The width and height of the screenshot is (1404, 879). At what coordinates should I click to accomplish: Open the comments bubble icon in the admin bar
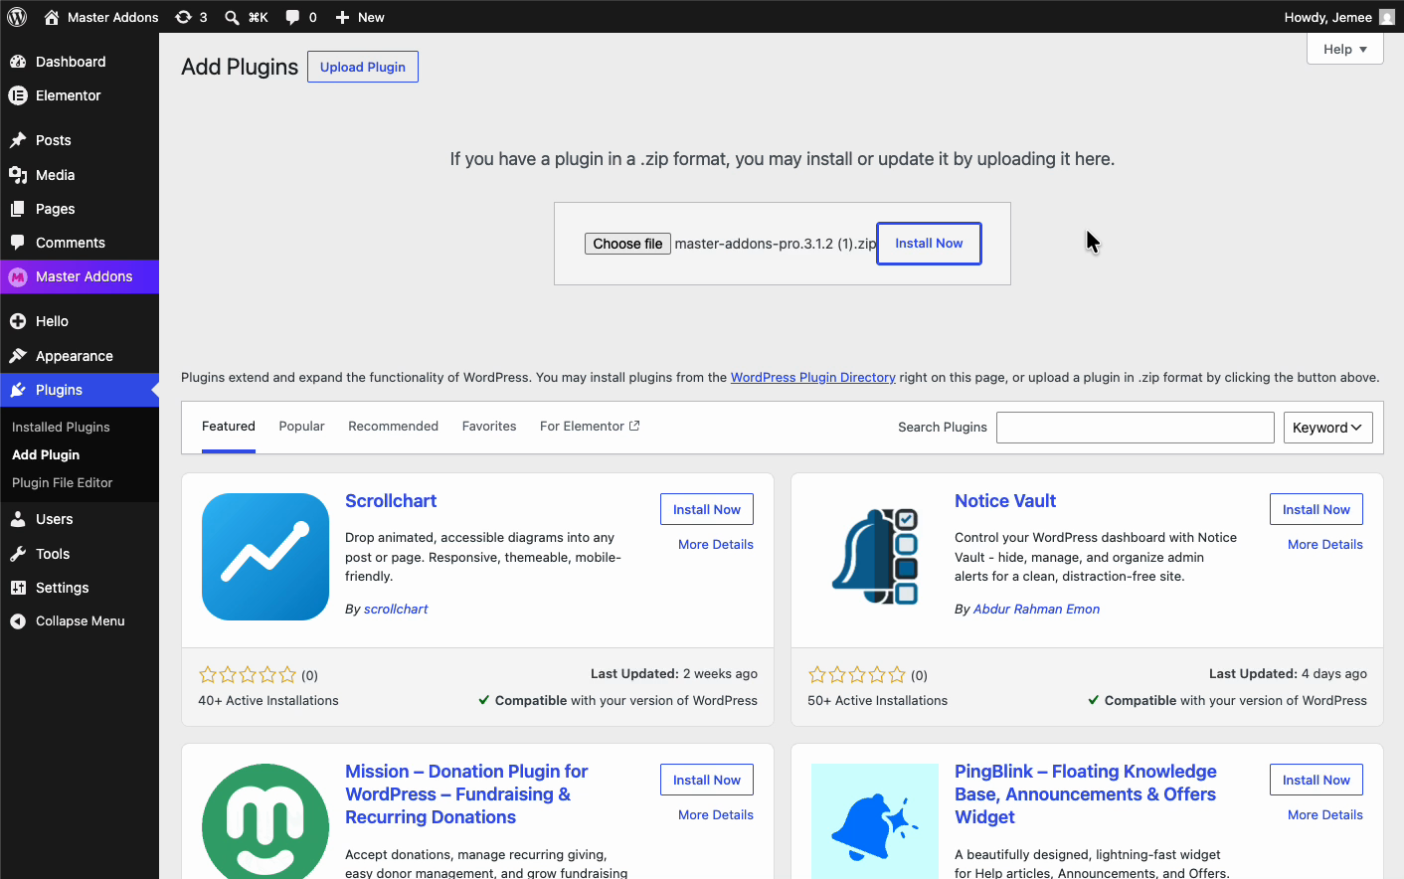(292, 17)
